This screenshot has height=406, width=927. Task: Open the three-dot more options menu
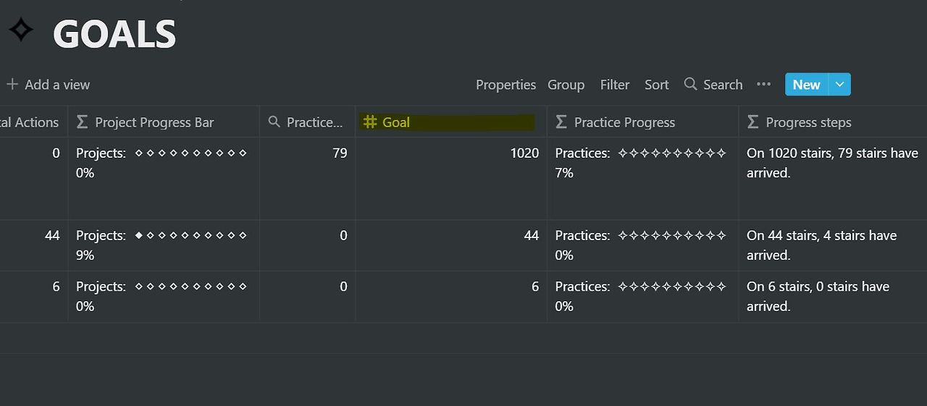point(763,84)
